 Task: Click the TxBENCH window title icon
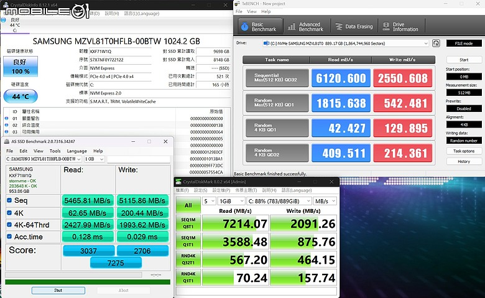click(238, 4)
